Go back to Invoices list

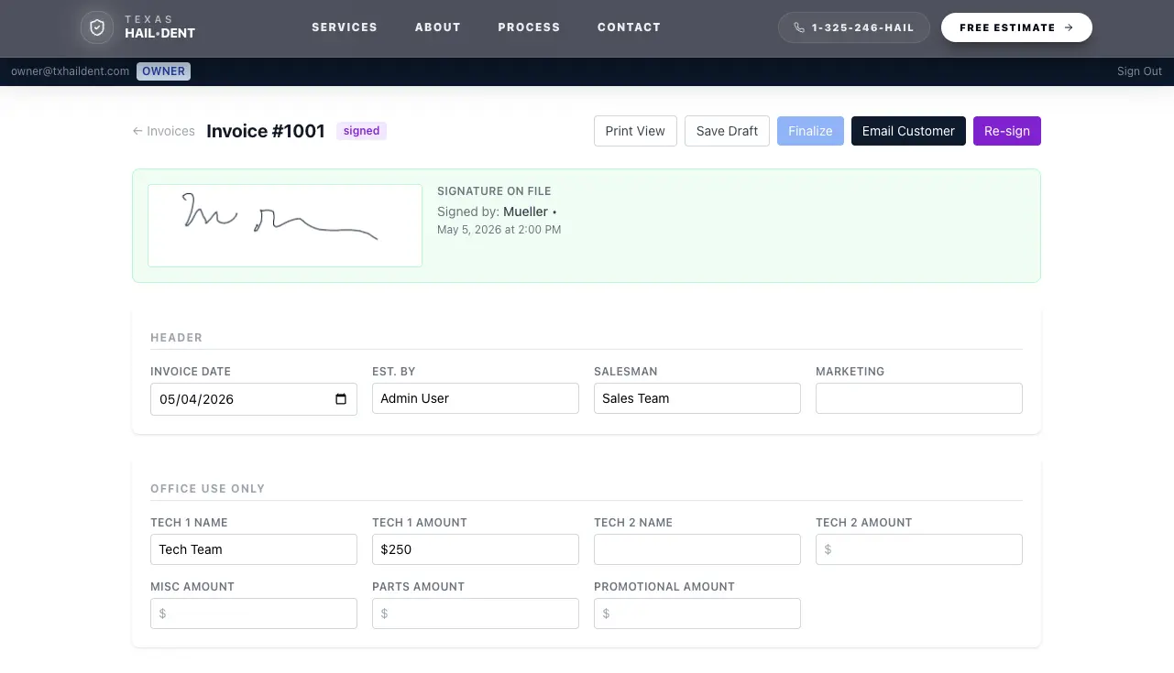tap(164, 131)
